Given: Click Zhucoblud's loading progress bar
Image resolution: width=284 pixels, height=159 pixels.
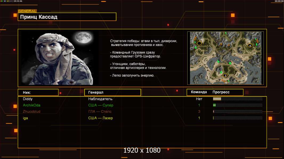Looking at the screenshot, I should tap(238, 112).
